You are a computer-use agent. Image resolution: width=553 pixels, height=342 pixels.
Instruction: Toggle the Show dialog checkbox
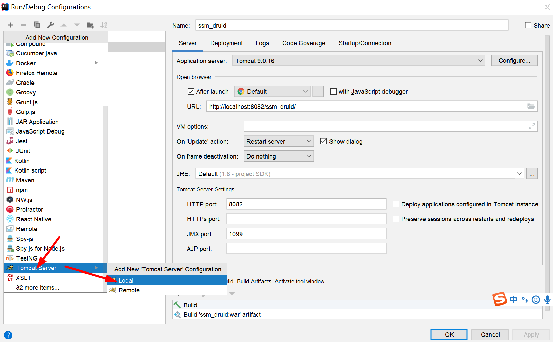click(323, 141)
